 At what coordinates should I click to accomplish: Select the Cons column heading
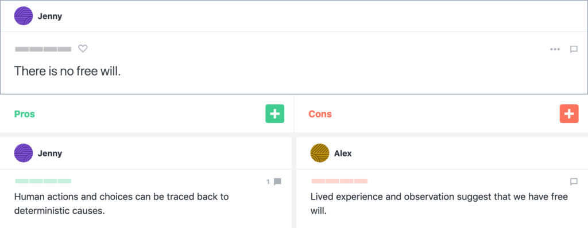(320, 114)
